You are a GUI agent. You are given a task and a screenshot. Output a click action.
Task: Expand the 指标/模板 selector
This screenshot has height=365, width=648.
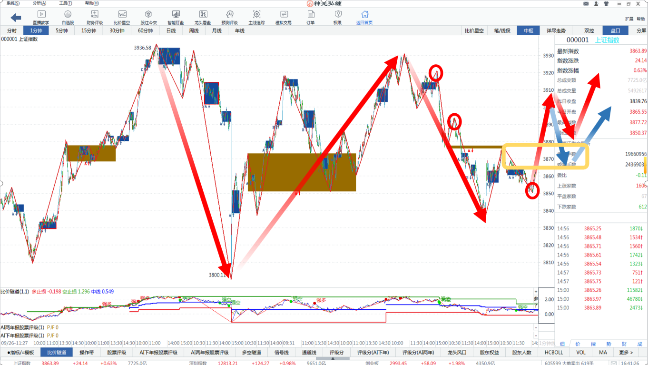20,353
